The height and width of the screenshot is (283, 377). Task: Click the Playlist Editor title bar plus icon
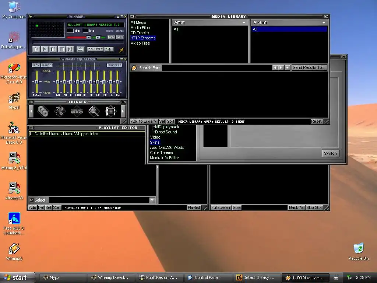(31, 128)
